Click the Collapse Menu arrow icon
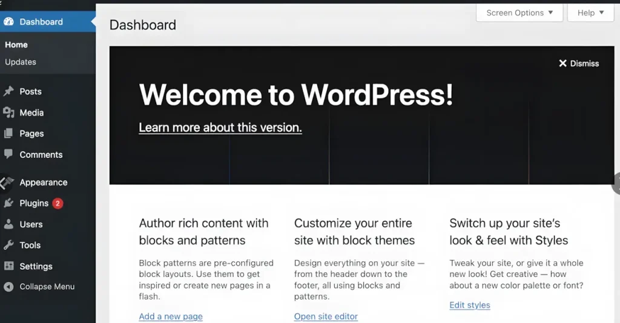The width and height of the screenshot is (620, 323). point(8,287)
